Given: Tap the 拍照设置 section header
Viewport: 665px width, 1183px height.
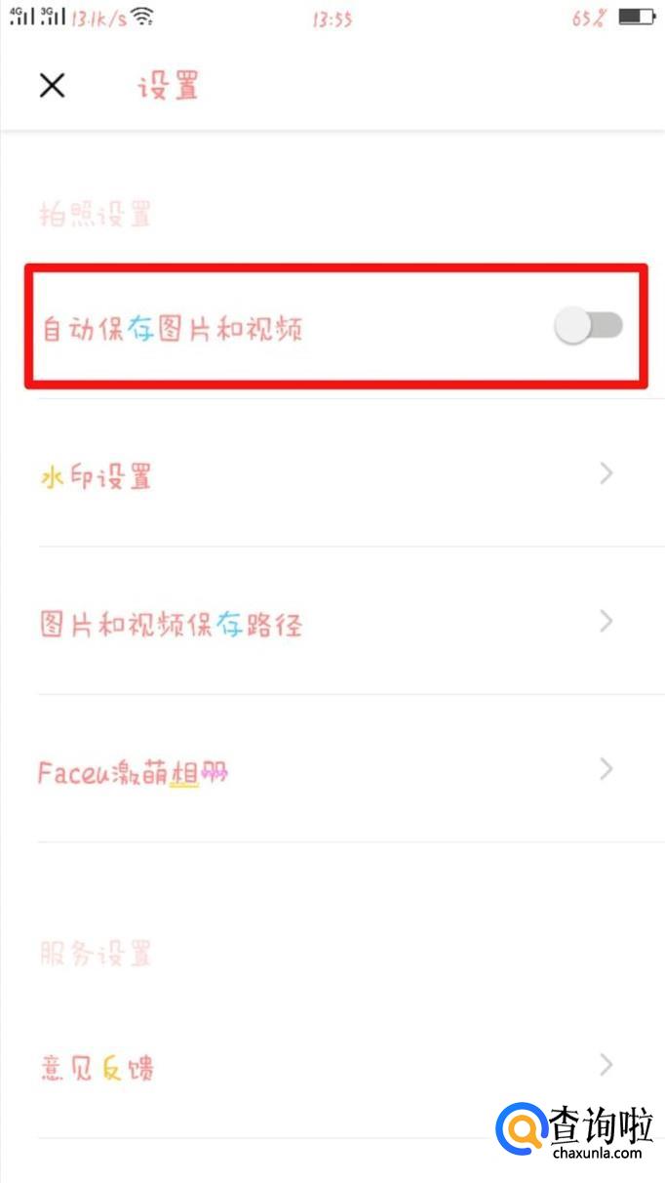Looking at the screenshot, I should point(96,214).
